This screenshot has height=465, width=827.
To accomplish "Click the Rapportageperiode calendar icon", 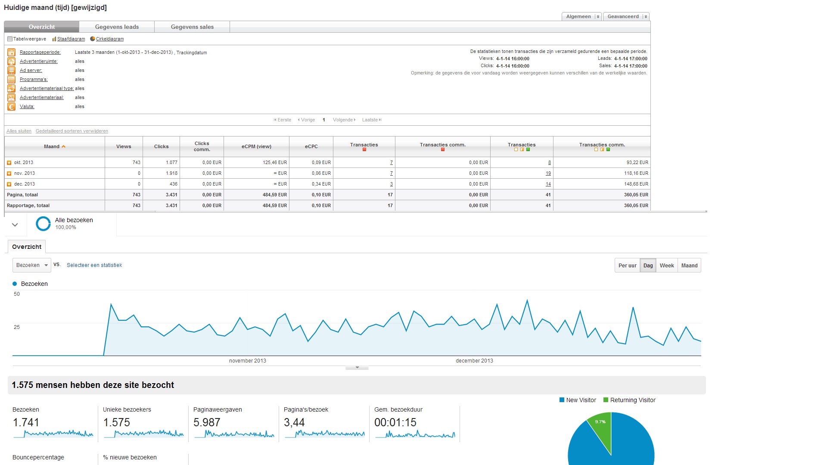I will click(12, 52).
